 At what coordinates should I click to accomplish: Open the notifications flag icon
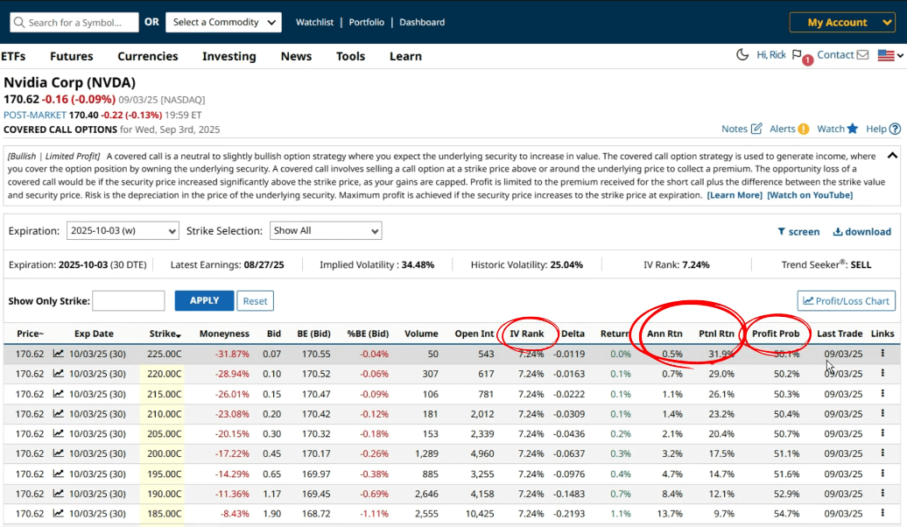[798, 55]
